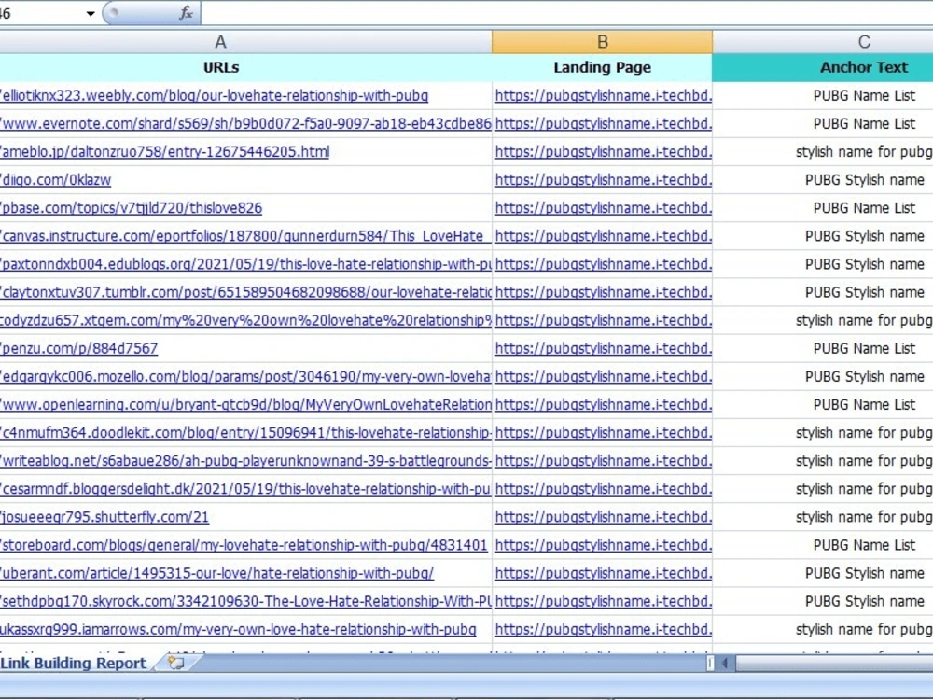Click the Insert Function fx icon
Image resolution: width=933 pixels, height=700 pixels.
pos(186,13)
